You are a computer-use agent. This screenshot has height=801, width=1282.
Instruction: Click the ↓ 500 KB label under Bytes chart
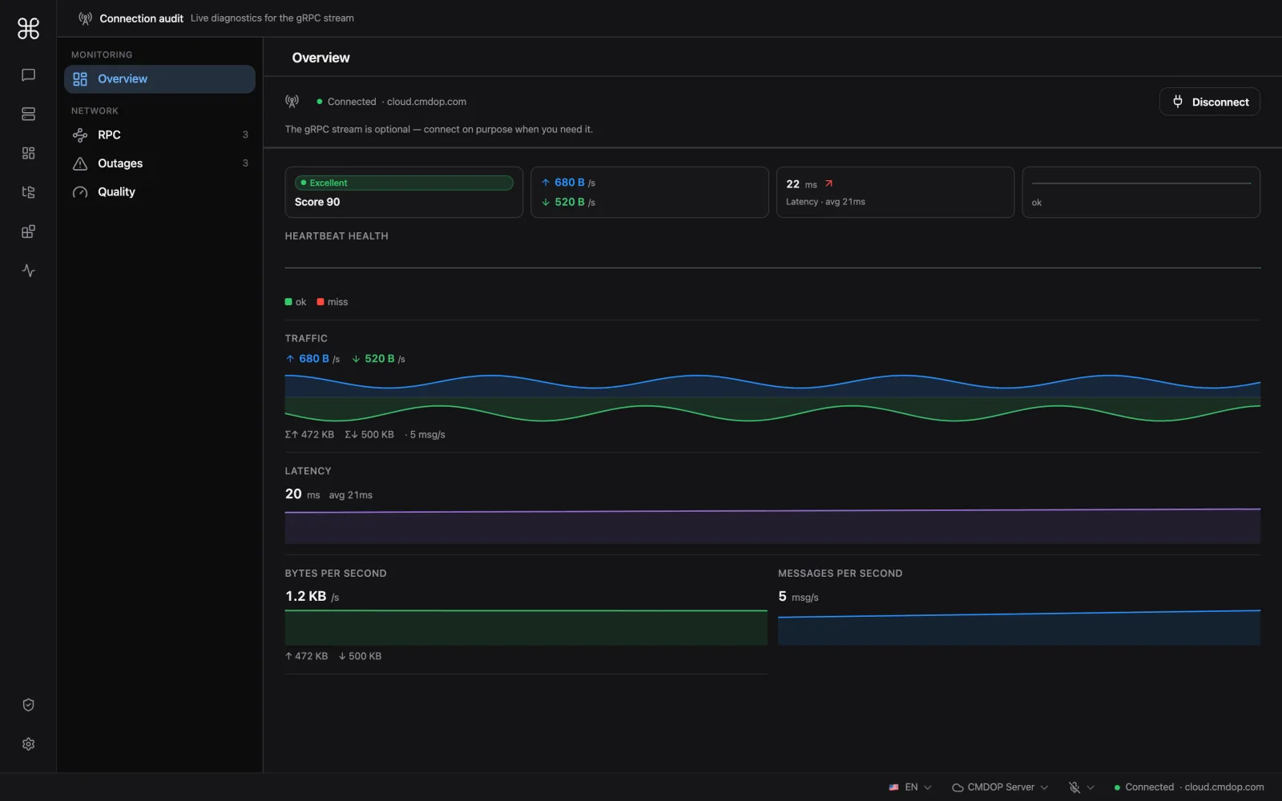360,656
